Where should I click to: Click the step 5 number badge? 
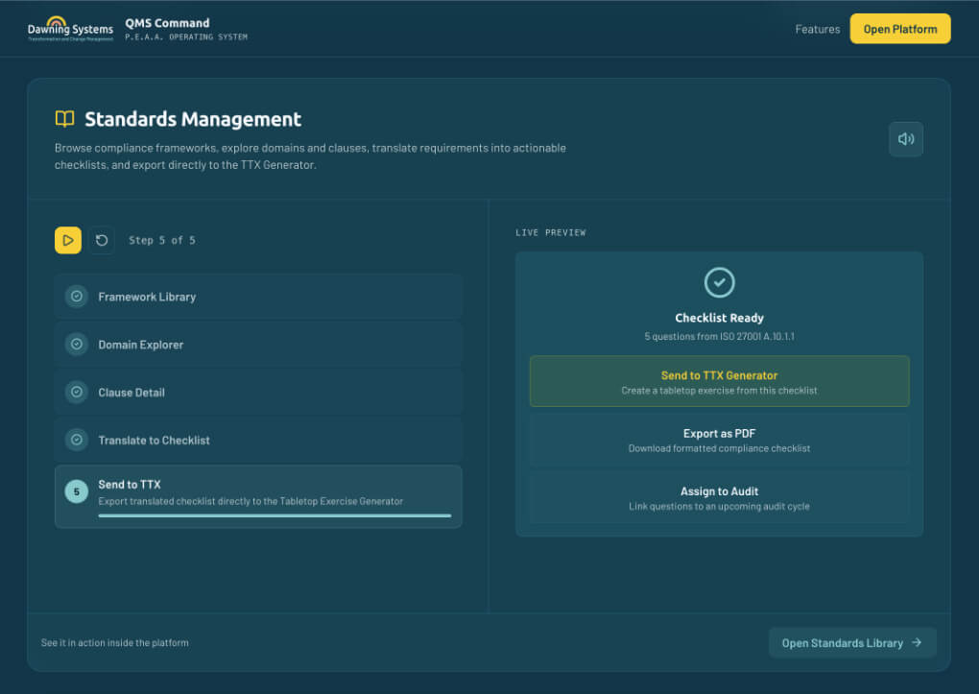[77, 491]
